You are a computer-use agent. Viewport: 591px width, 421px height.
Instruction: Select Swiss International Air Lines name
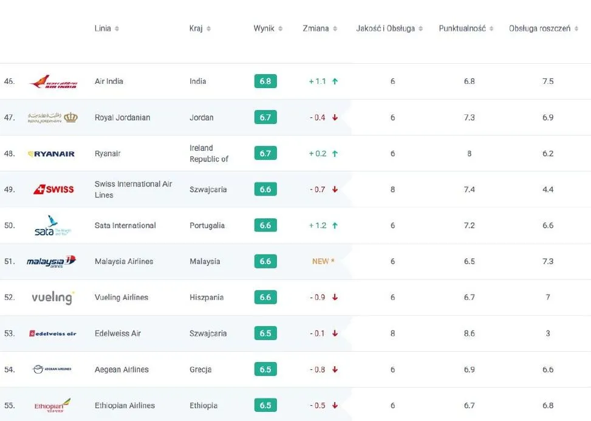click(134, 190)
